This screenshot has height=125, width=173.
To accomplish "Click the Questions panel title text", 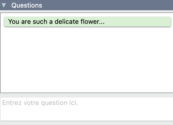I will [26, 5].
